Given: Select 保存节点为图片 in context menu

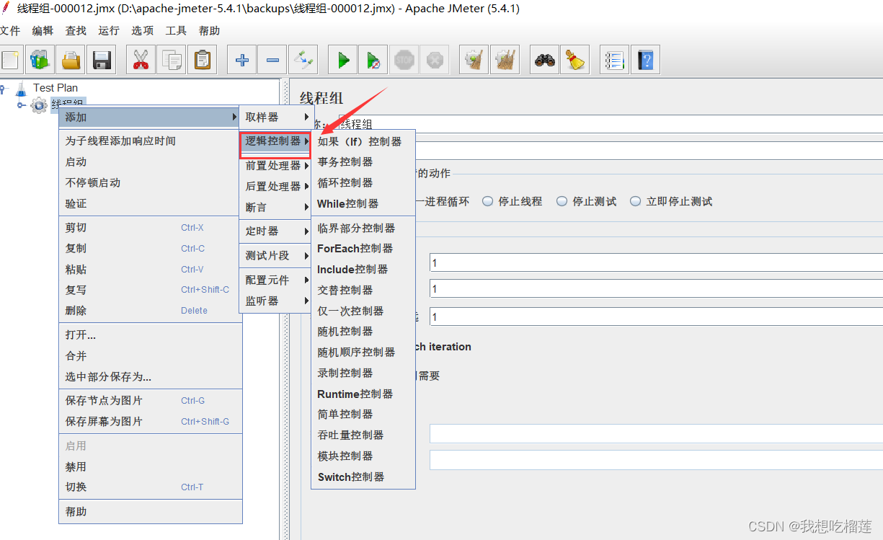Looking at the screenshot, I should 150,400.
